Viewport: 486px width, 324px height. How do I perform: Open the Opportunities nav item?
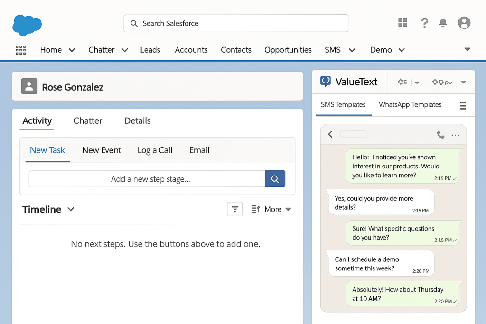coord(288,50)
